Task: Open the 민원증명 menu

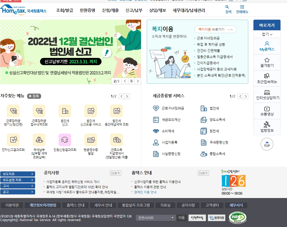Action: (x=88, y=10)
